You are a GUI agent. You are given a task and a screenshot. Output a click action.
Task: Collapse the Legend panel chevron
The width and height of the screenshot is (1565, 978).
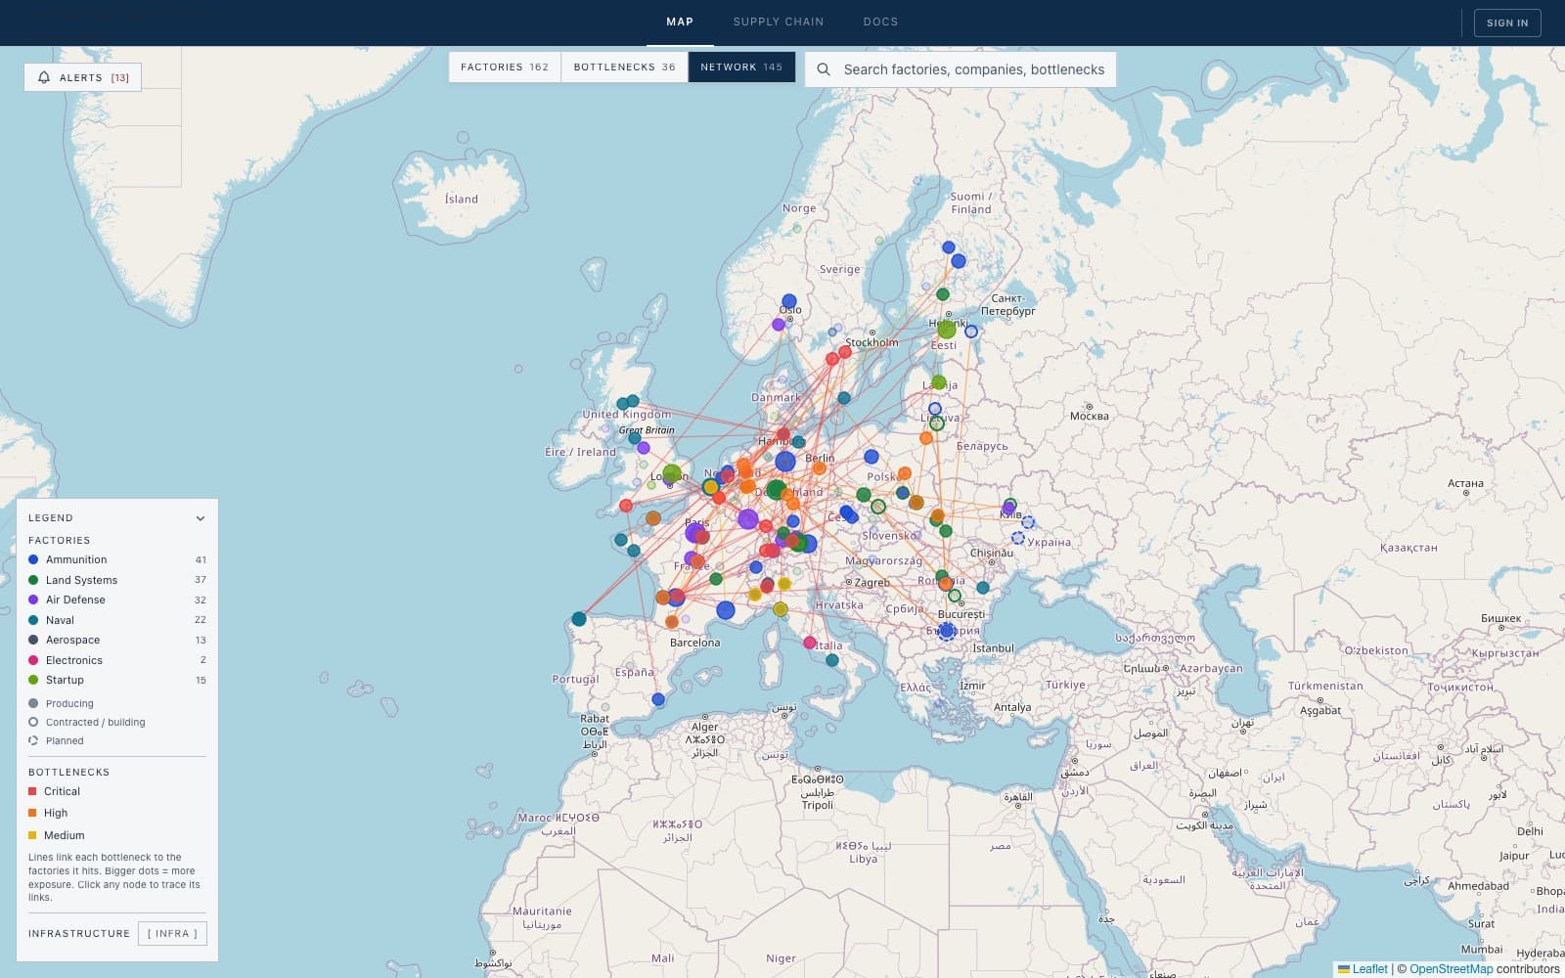point(201,518)
